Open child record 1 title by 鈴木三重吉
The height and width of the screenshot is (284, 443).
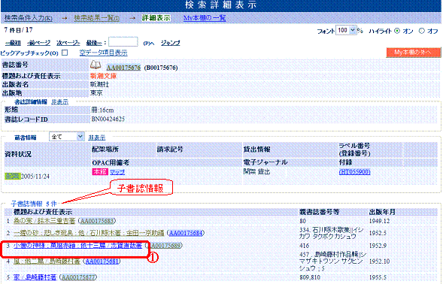point(44,221)
